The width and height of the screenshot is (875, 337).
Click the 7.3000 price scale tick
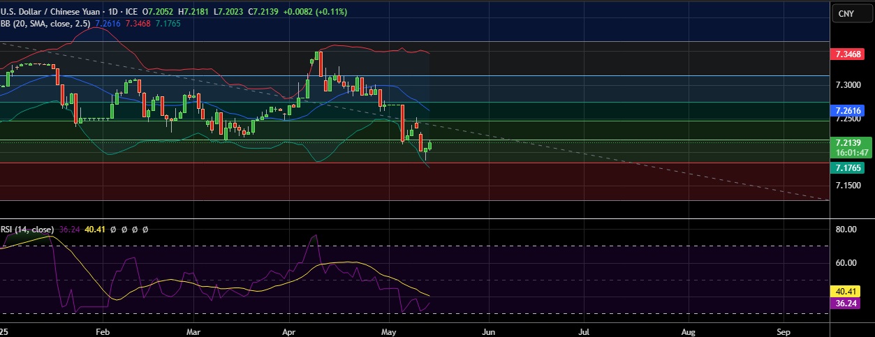point(848,84)
